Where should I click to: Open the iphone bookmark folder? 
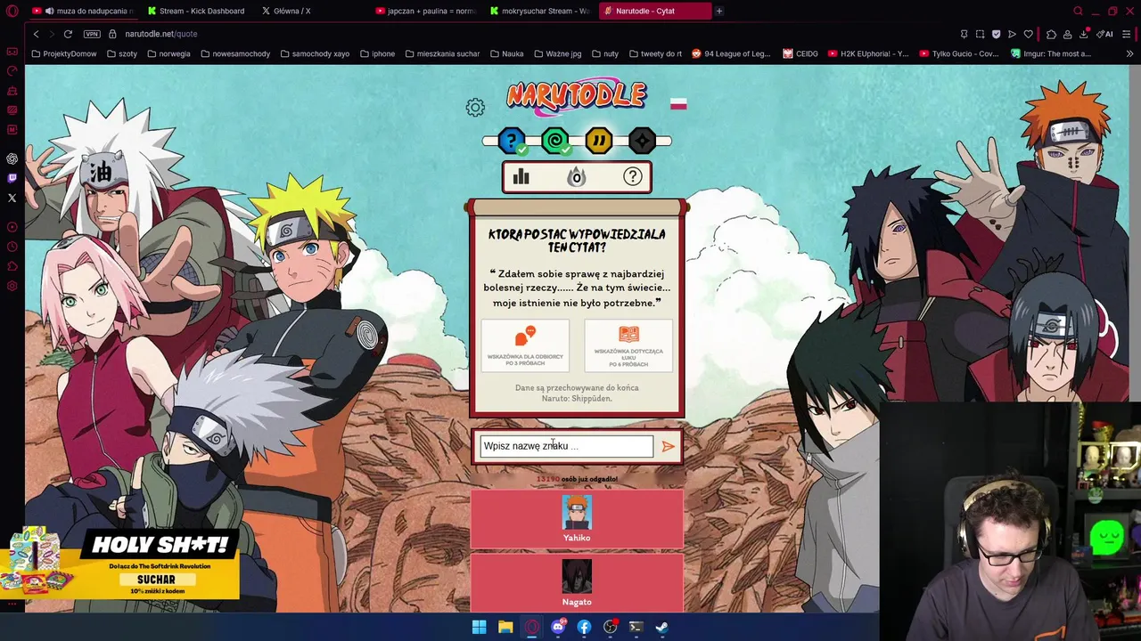point(377,53)
